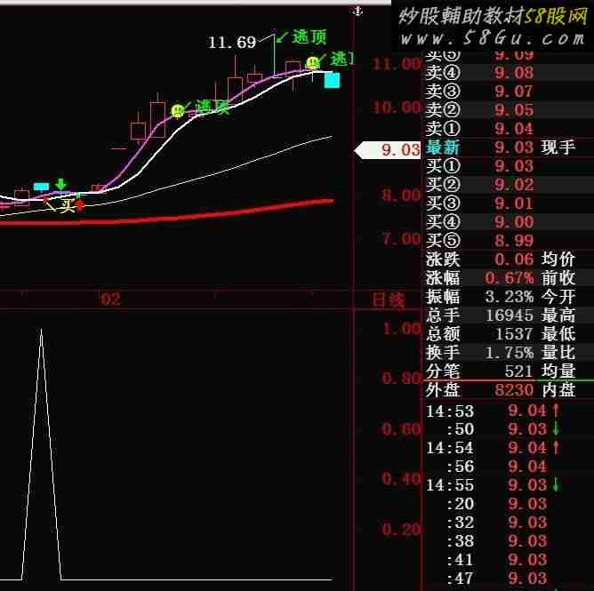This screenshot has width=594, height=591.
Task: Select the :32 tick row at 9.03
Action: [508, 522]
